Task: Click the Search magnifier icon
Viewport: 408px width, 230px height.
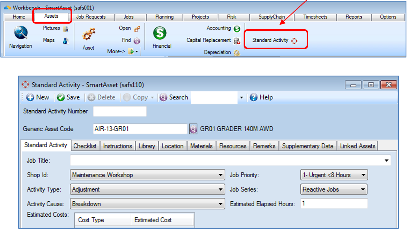Action: (x=163, y=97)
